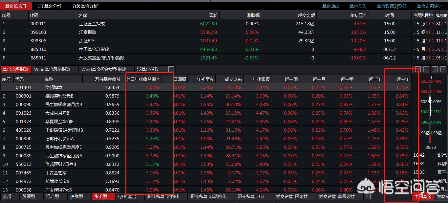The image size is (448, 203).
Task: Select the 乐富指数 row
Action: [205, 32]
